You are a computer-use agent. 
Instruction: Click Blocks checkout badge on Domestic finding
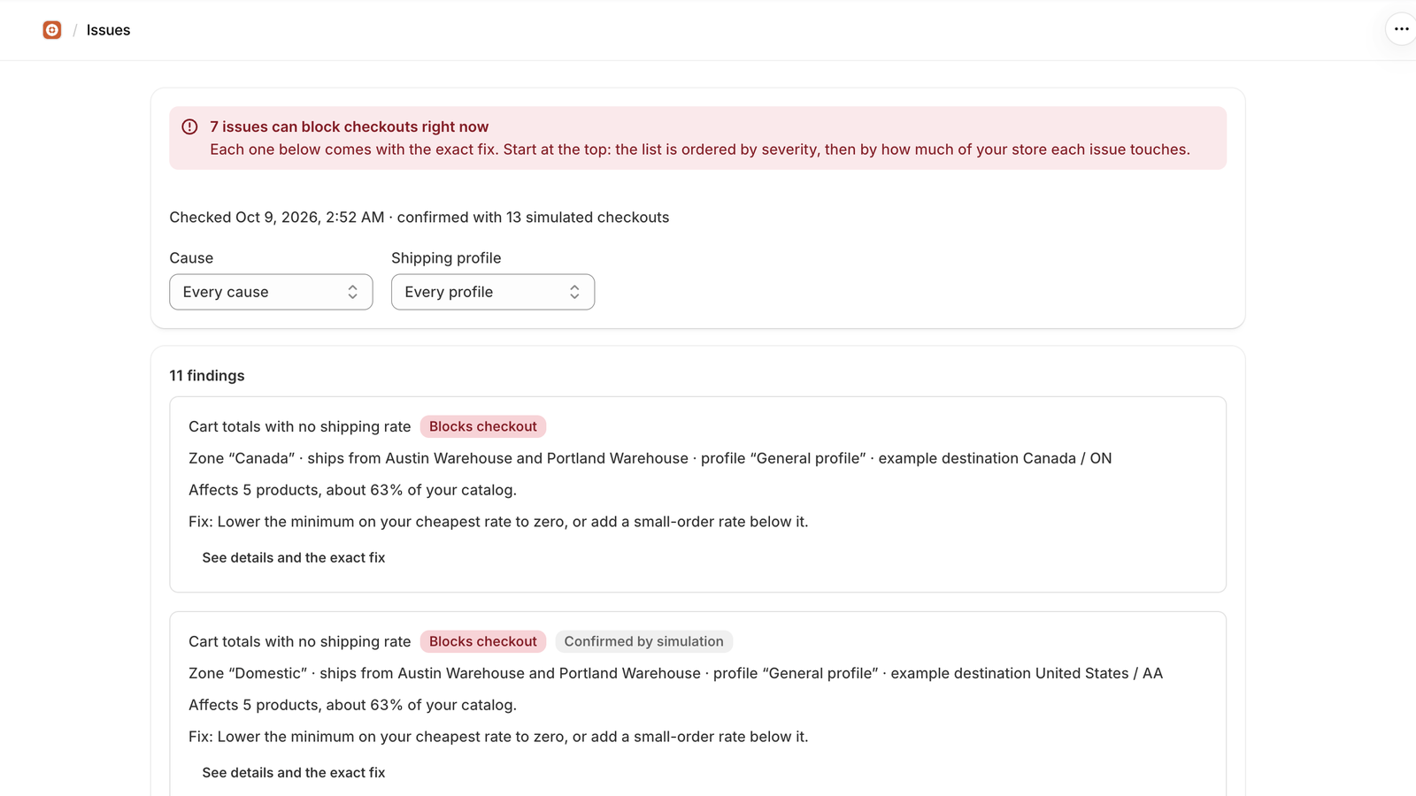483,641
